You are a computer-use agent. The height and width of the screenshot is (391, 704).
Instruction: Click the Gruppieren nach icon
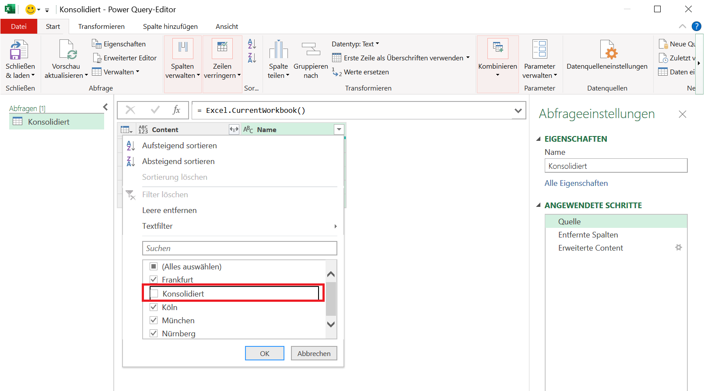pos(311,49)
